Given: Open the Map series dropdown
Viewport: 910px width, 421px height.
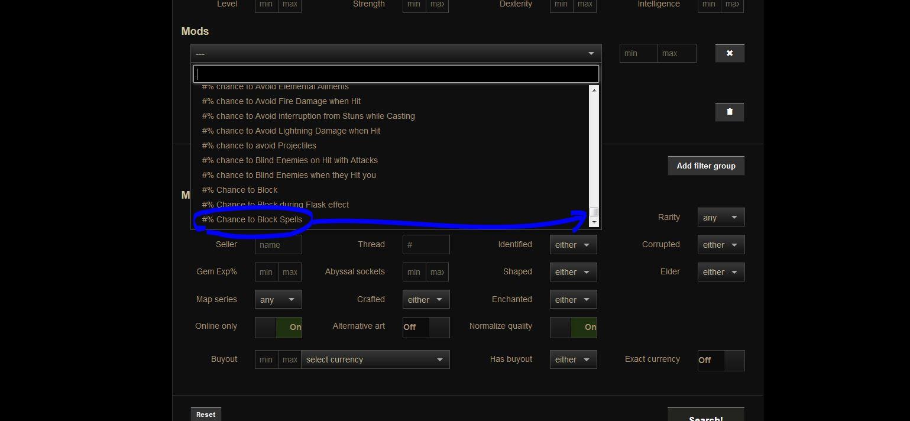Looking at the screenshot, I should click(x=278, y=299).
